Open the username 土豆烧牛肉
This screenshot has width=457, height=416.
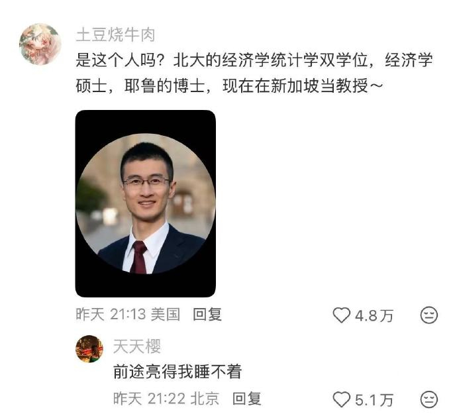tap(115, 34)
